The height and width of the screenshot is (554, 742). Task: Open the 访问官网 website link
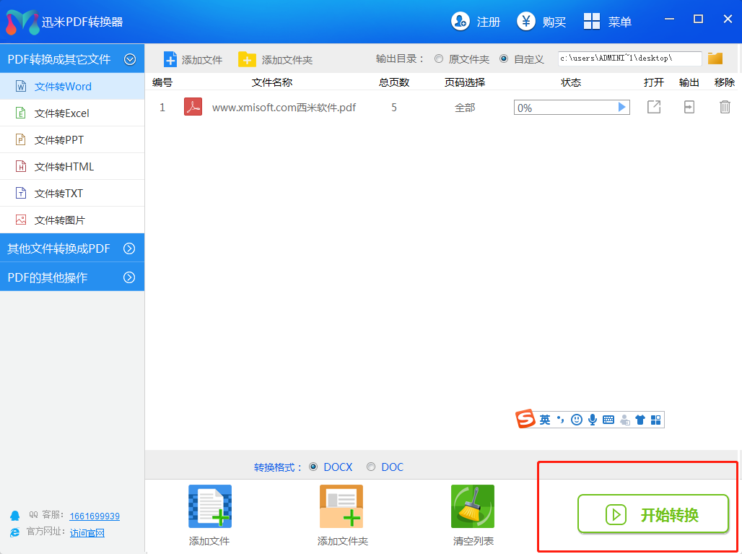tap(87, 532)
